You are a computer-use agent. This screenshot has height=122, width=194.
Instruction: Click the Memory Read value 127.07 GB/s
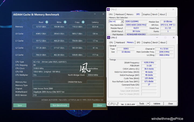41,27
